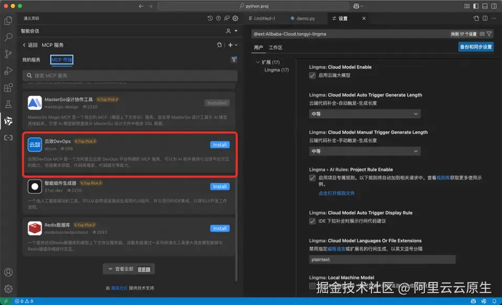The width and height of the screenshot is (502, 305).
Task: Install the 云效DevOps MCP service
Action: [x=220, y=145]
